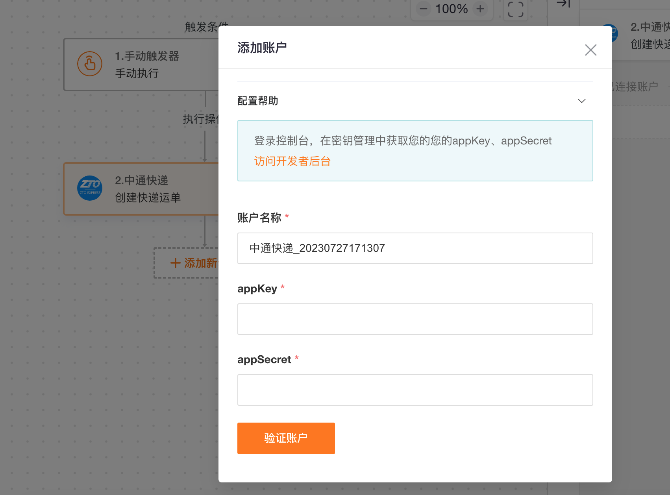This screenshot has height=495, width=670.
Task: Zoom in with the plus icon
Action: (x=480, y=9)
